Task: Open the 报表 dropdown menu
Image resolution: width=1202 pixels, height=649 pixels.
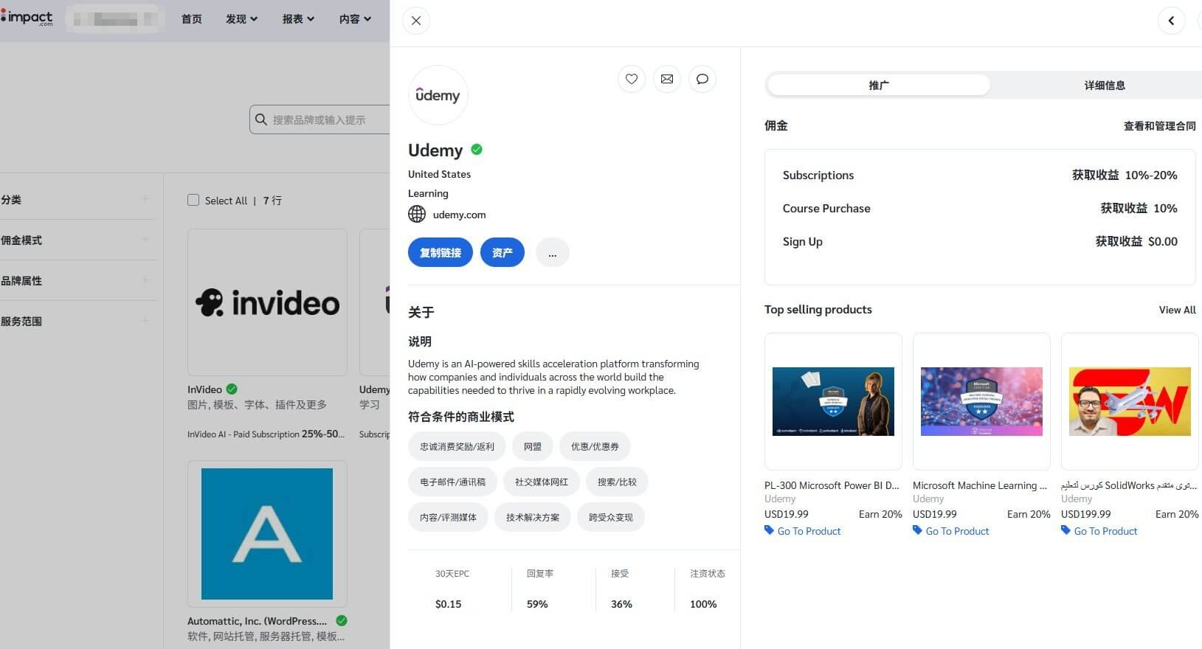Action: click(298, 19)
